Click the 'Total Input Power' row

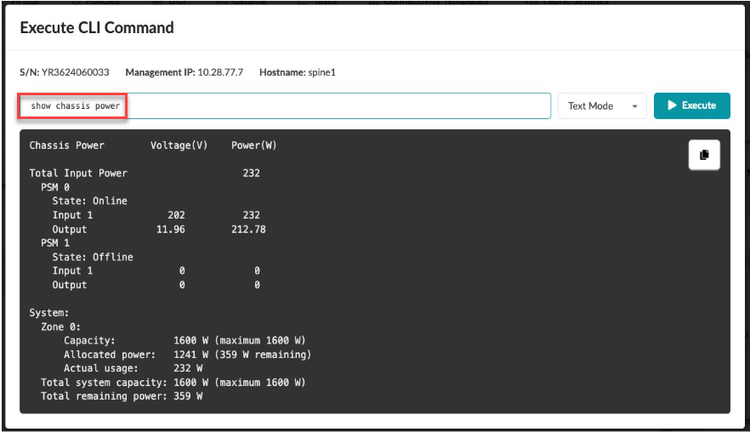[x=145, y=173]
